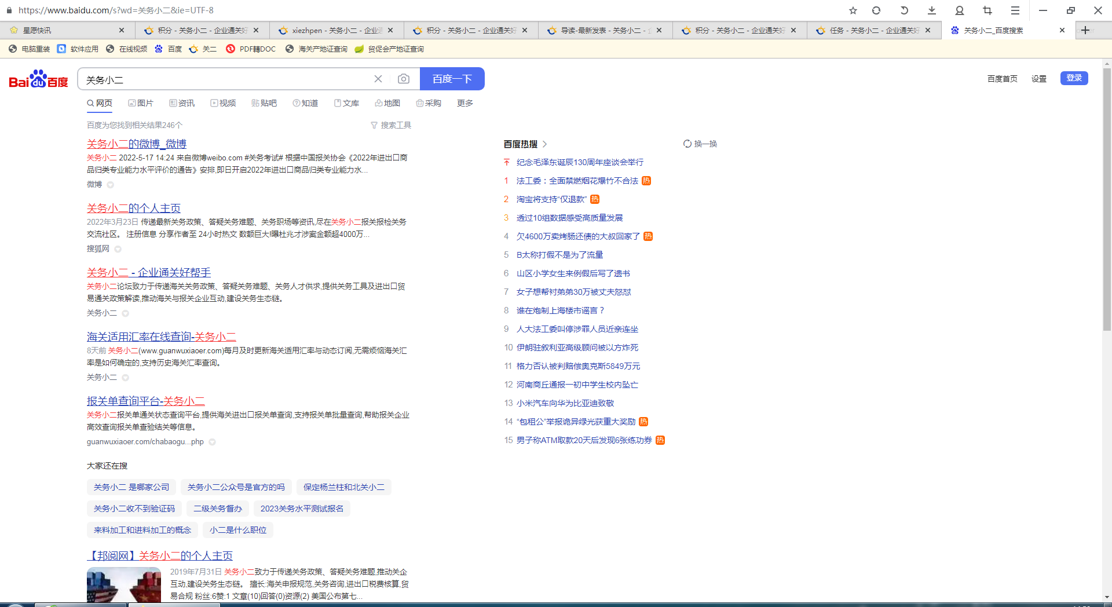Open the PDF转DOC bookmark
The width and height of the screenshot is (1112, 607).
(251, 49)
